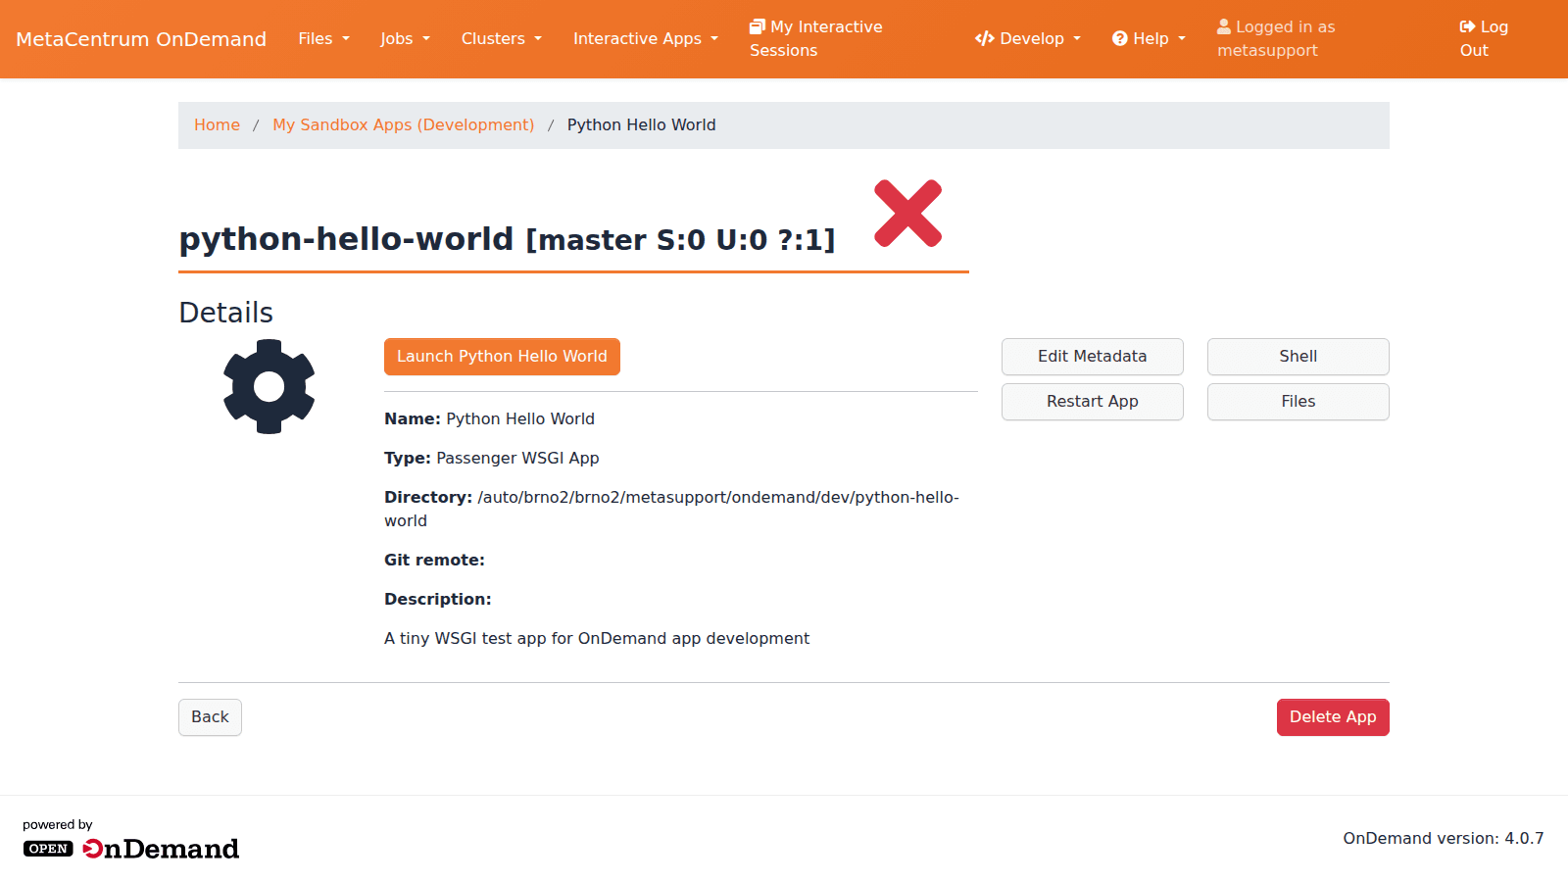Click the Restart App button
The width and height of the screenshot is (1568, 882).
point(1092,402)
